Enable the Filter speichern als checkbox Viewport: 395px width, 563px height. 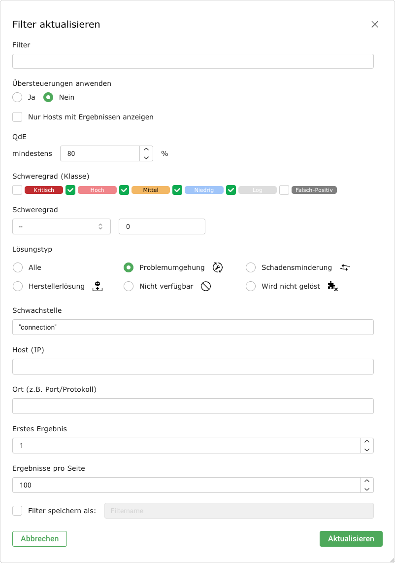[x=17, y=511]
